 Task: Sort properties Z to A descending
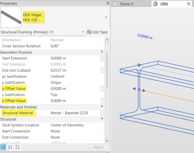tap(17, 147)
